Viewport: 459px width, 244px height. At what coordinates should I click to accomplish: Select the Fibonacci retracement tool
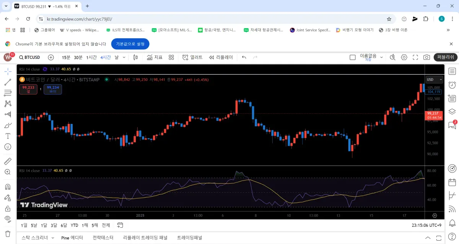click(x=8, y=93)
